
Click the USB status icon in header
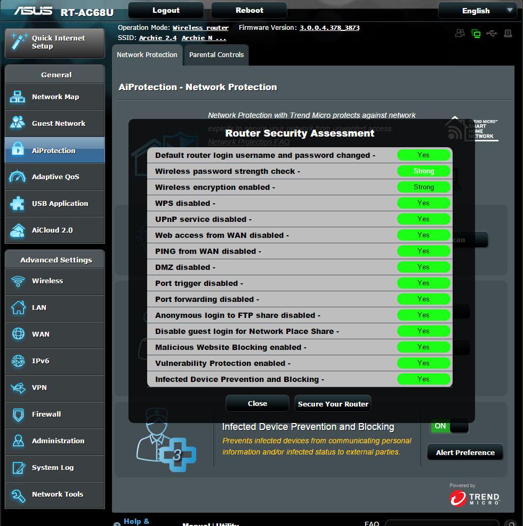(x=492, y=33)
